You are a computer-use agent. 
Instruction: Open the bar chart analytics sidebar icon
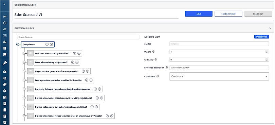tap(5, 42)
